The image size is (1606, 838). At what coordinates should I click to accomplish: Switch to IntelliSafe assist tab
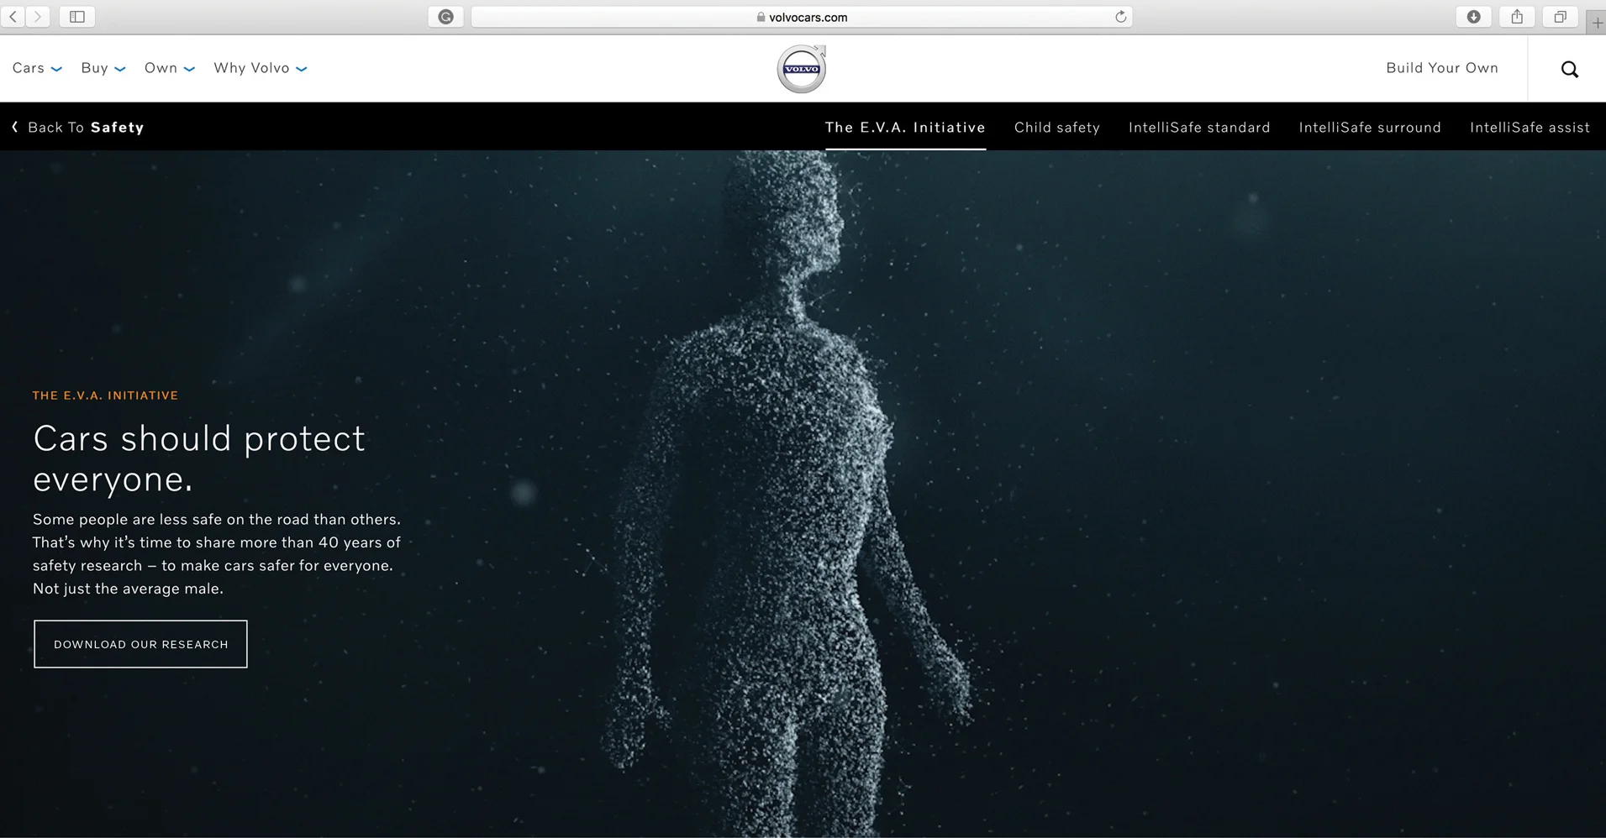[1530, 127]
